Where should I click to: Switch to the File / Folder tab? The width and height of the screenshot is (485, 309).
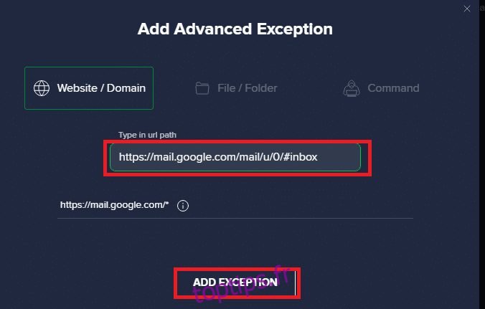pos(237,88)
